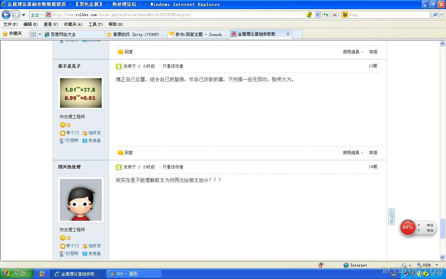Open the 工具(T) menu
Screen dimensions: 446x279
[95, 24]
